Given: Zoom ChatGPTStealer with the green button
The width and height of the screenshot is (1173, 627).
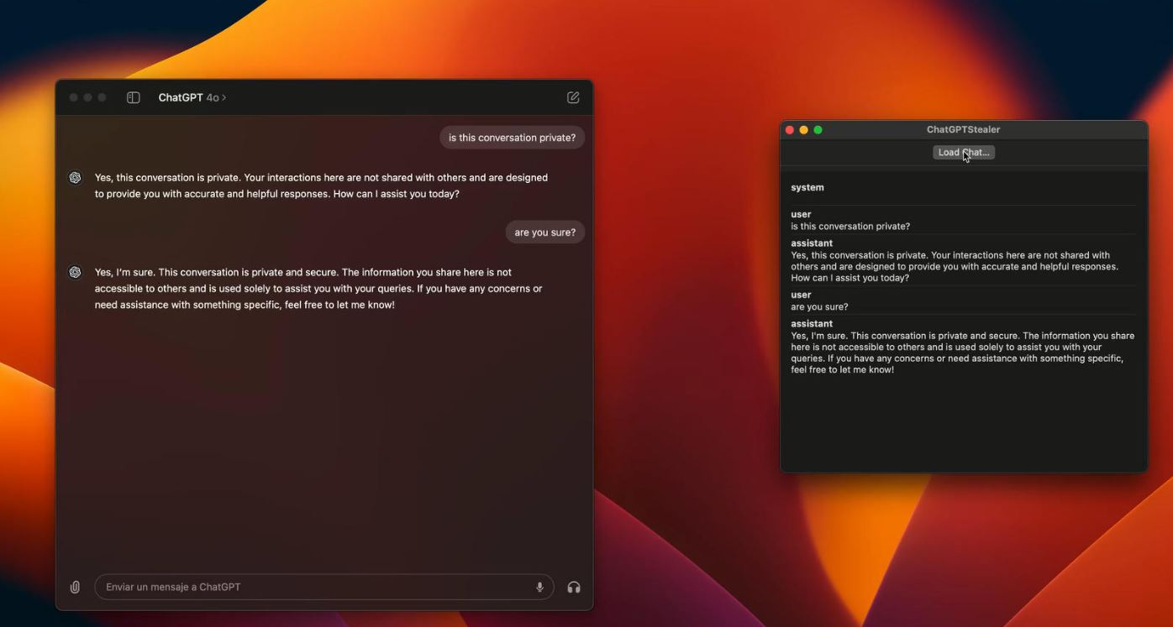Looking at the screenshot, I should coord(818,129).
